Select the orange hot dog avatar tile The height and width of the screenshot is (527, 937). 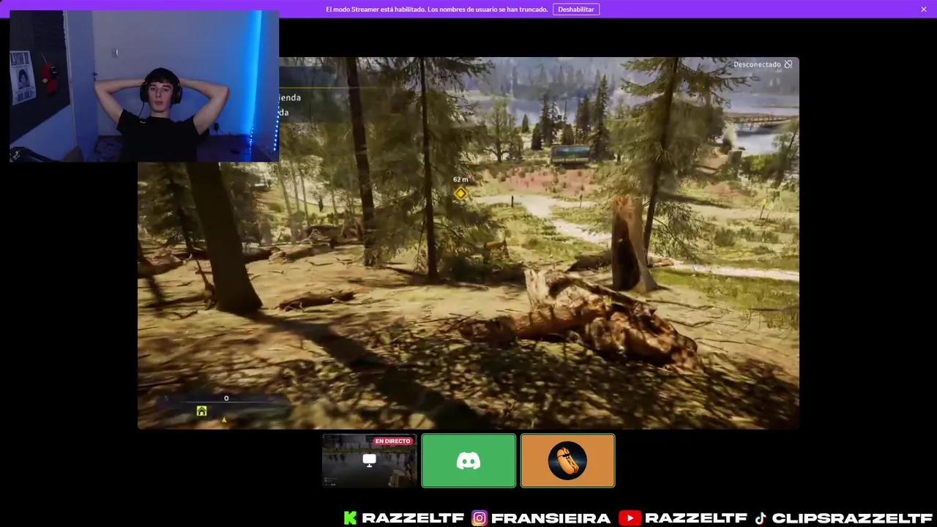[x=567, y=460]
